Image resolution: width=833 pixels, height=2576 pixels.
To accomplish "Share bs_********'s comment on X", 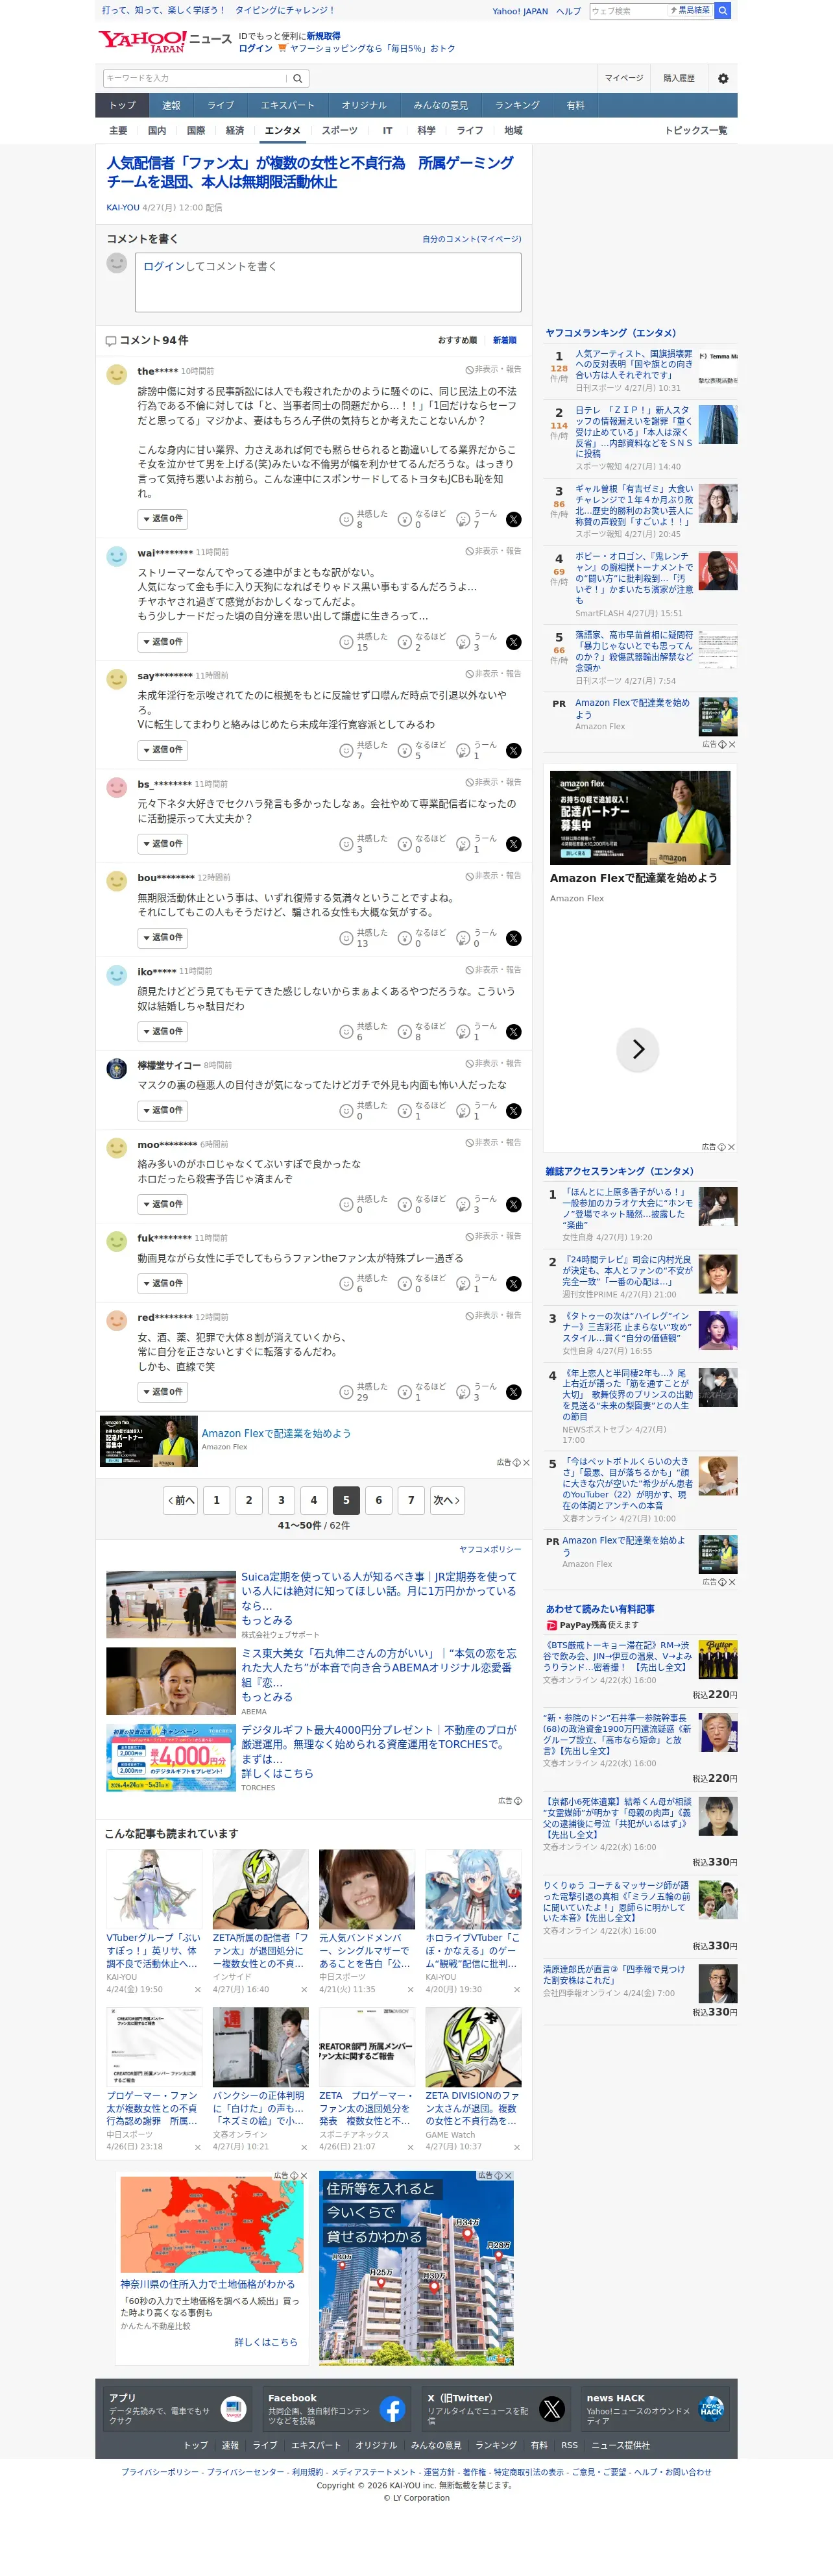I will (x=513, y=844).
